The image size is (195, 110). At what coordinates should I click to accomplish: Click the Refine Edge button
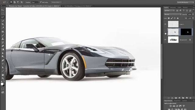56,2
